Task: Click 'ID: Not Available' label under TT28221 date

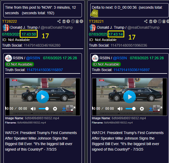Action: coord(103,40)
